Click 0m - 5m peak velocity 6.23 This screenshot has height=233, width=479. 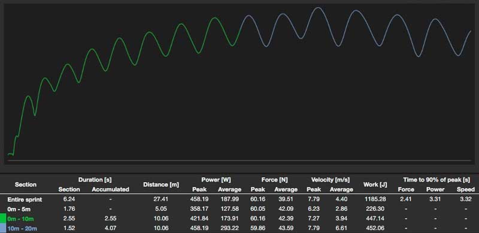pos(314,209)
